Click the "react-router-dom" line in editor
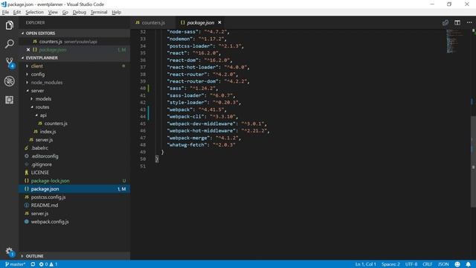Image resolution: width=476 pixels, height=268 pixels. pos(208,81)
